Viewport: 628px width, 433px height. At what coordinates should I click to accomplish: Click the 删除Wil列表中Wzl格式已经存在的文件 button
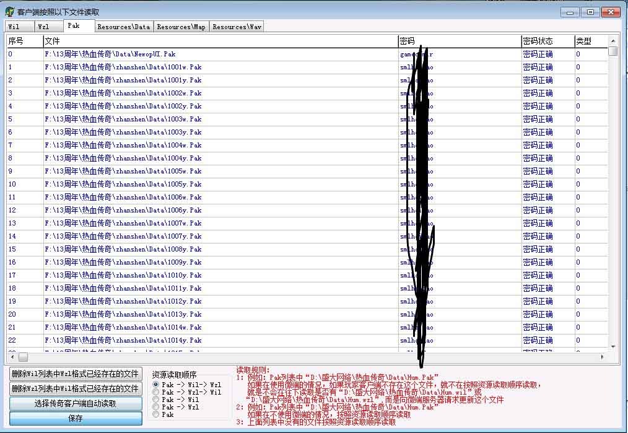point(76,374)
